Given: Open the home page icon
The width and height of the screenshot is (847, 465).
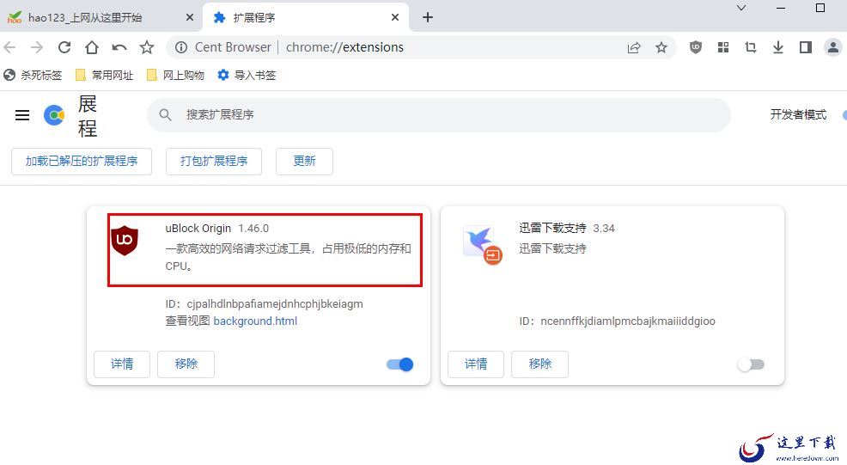Looking at the screenshot, I should tap(92, 47).
